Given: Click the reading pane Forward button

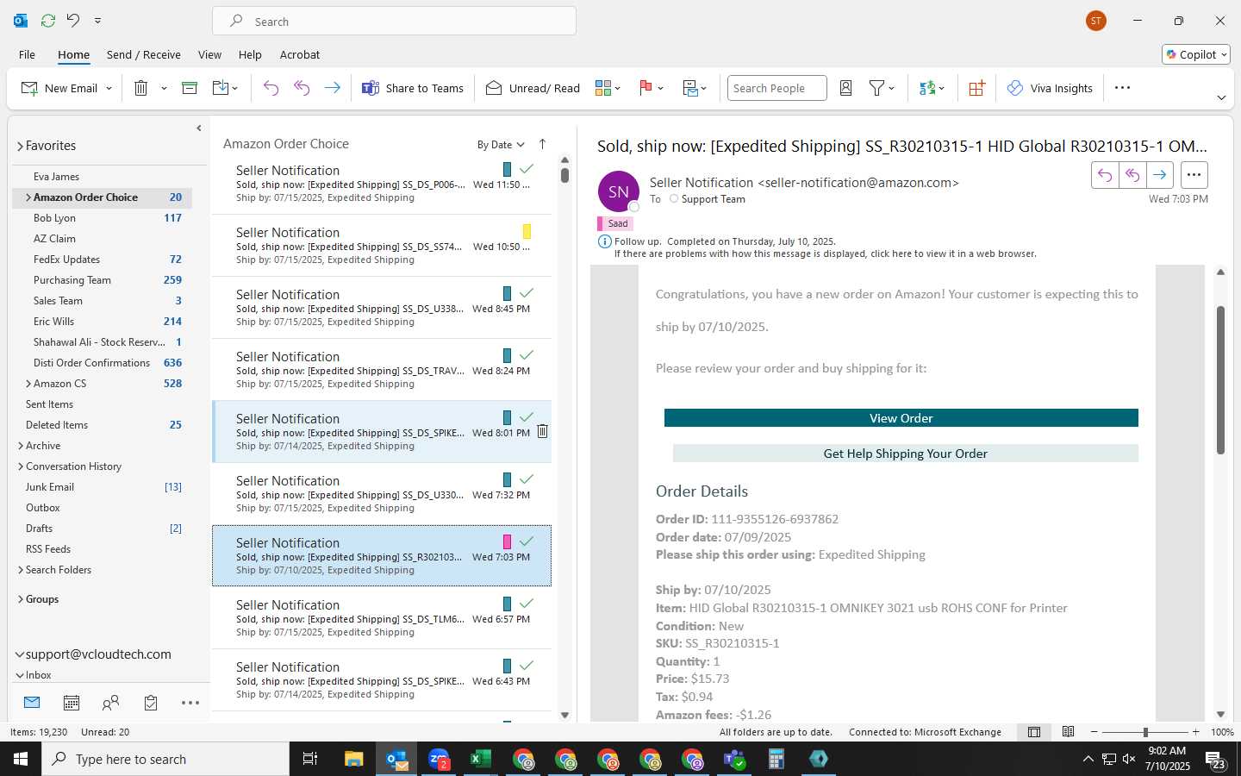Looking at the screenshot, I should 1160,175.
